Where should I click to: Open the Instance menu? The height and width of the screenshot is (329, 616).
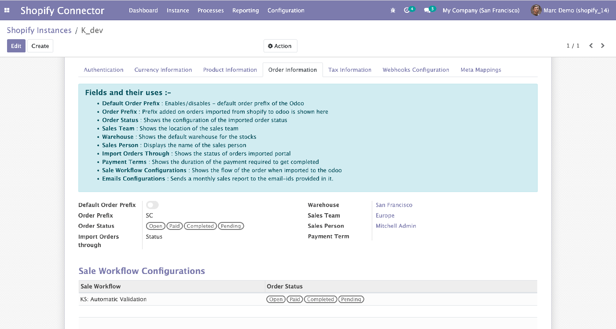click(178, 10)
